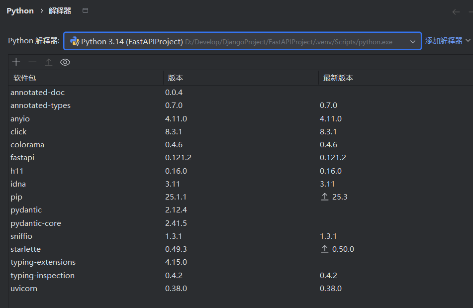Uninstall selected package with the minus icon
This screenshot has width=473, height=308.
click(32, 62)
